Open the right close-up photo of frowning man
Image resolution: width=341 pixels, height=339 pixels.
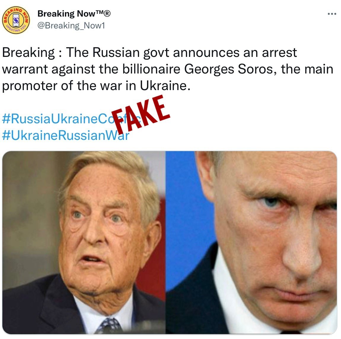click(251, 242)
